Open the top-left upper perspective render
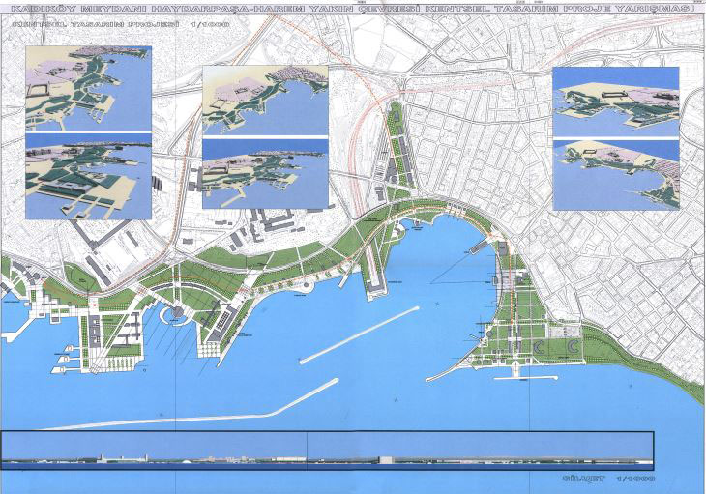Screen dimensions: 706x494 89,89
